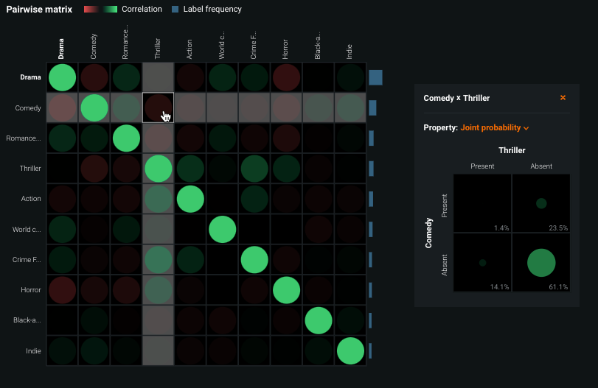Click the Comedy-Comedy diagonal green circle
Viewport: 598px width, 388px height.
click(94, 107)
